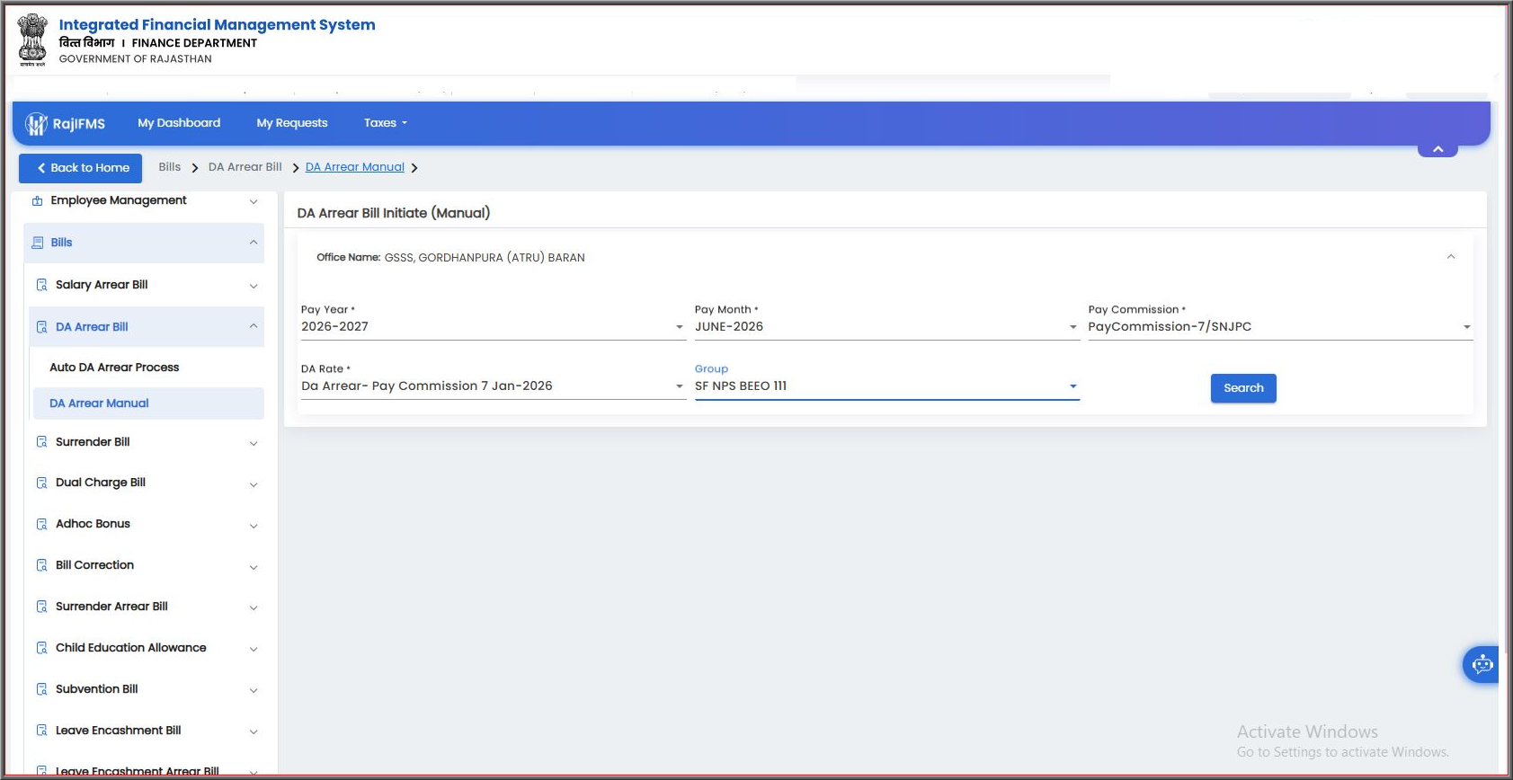1513x780 pixels.
Task: Click the Salary Arrear Bill document icon
Action: click(x=41, y=285)
